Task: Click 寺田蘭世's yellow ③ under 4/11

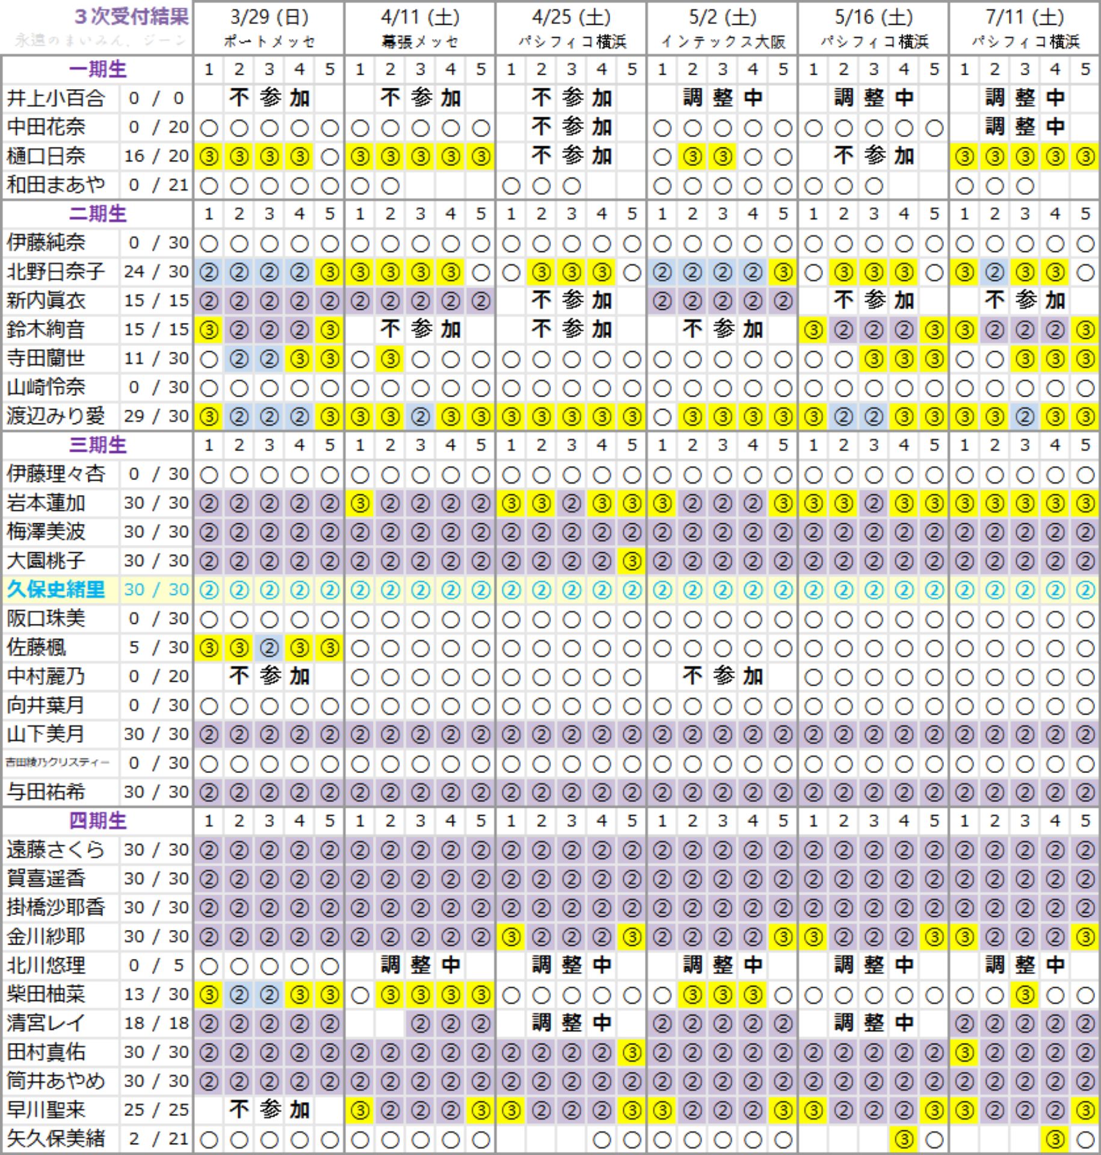Action: coord(390,359)
